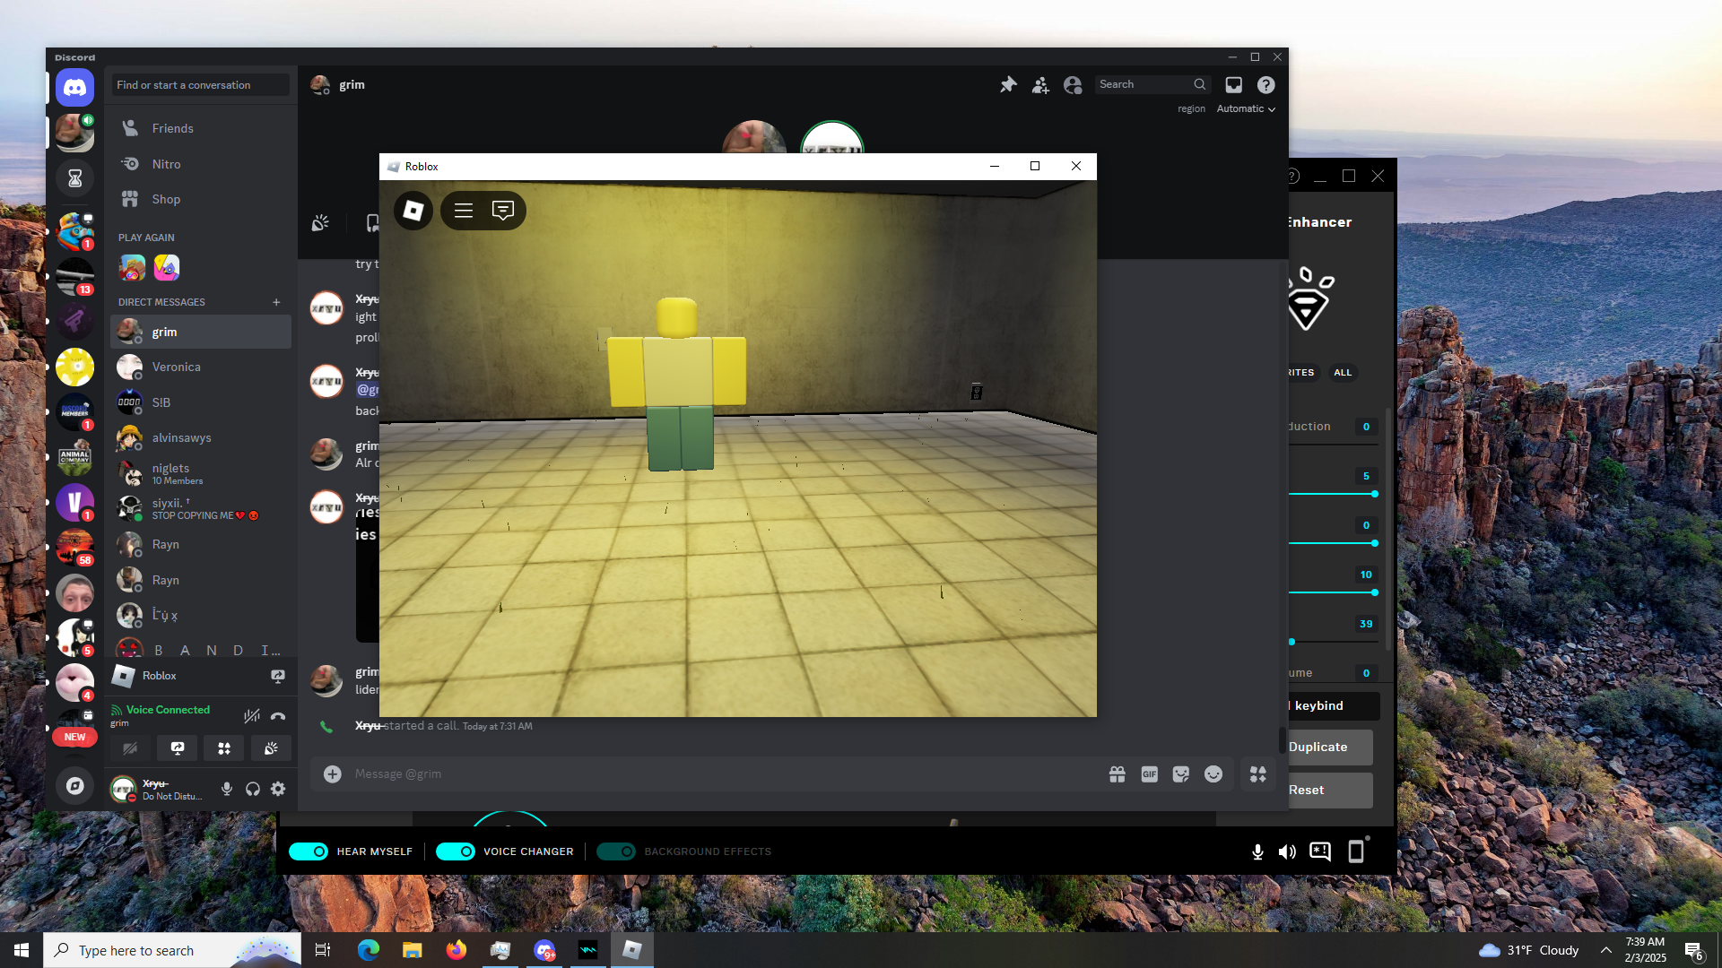Open the pinned messages icon
This screenshot has height=968, width=1722.
click(x=1008, y=84)
